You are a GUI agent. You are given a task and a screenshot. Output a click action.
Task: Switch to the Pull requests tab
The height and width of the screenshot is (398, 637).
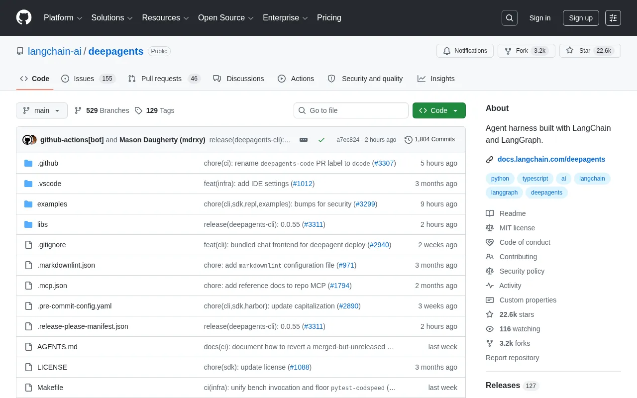point(164,79)
